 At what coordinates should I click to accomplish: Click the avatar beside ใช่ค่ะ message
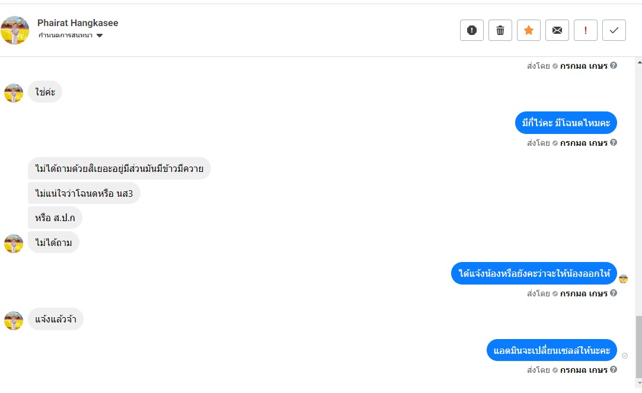(x=14, y=92)
